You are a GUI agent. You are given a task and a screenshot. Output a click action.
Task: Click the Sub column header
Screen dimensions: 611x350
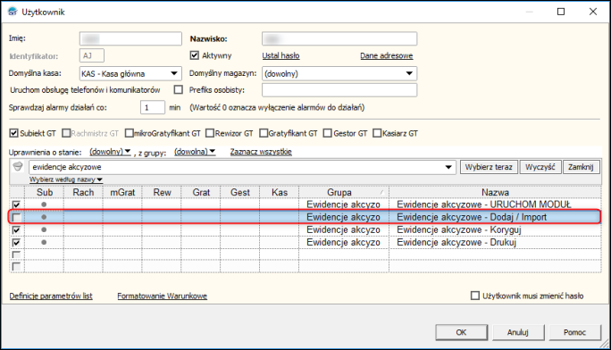pos(45,192)
